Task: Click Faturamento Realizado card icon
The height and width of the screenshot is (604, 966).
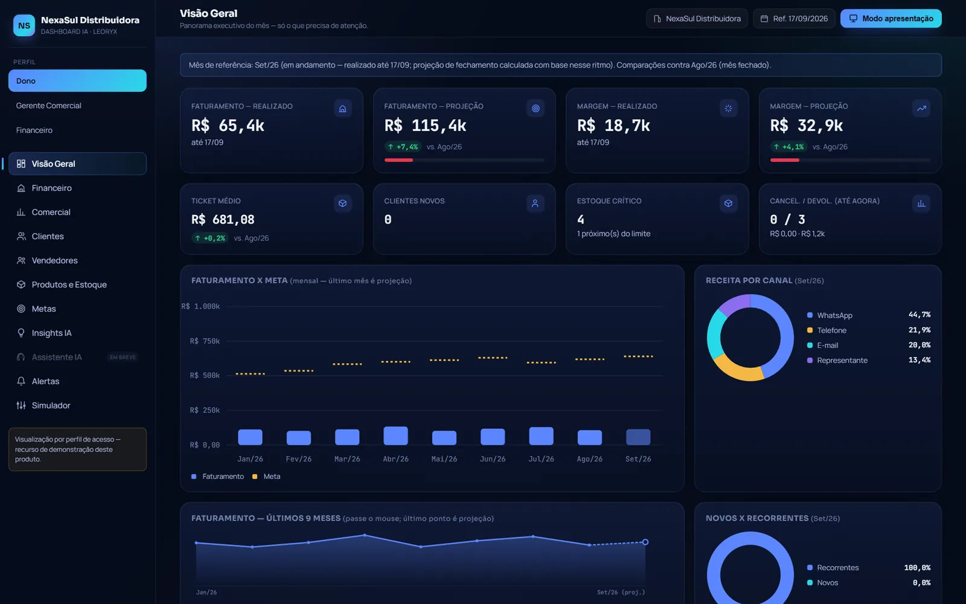Action: (x=342, y=109)
